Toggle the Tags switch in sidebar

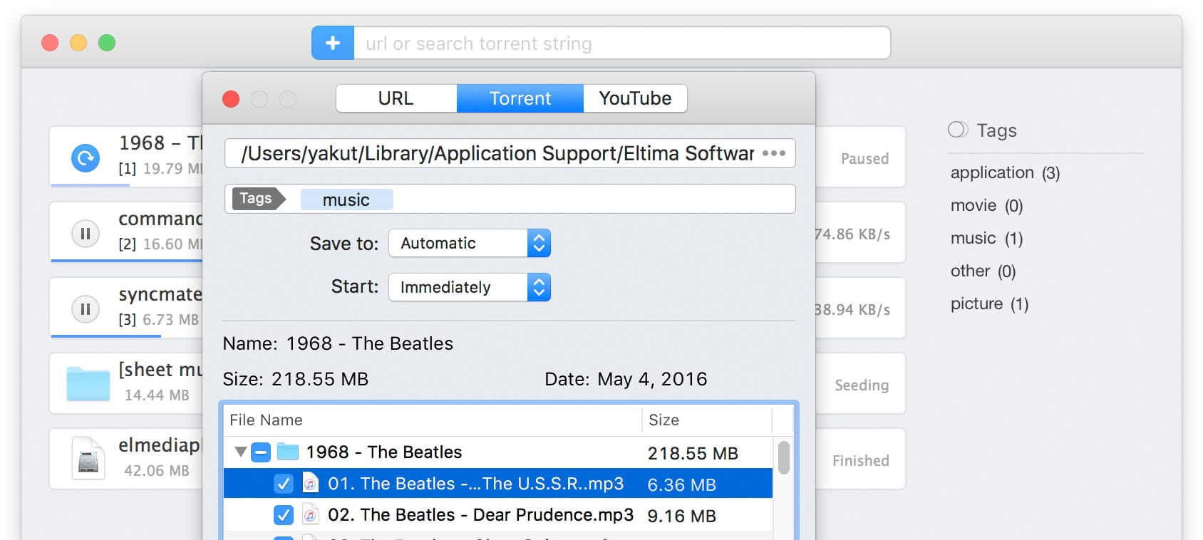tap(957, 130)
